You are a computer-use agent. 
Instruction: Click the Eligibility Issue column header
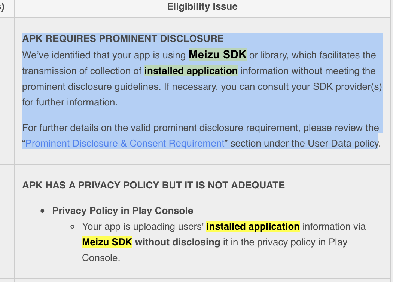pos(202,6)
